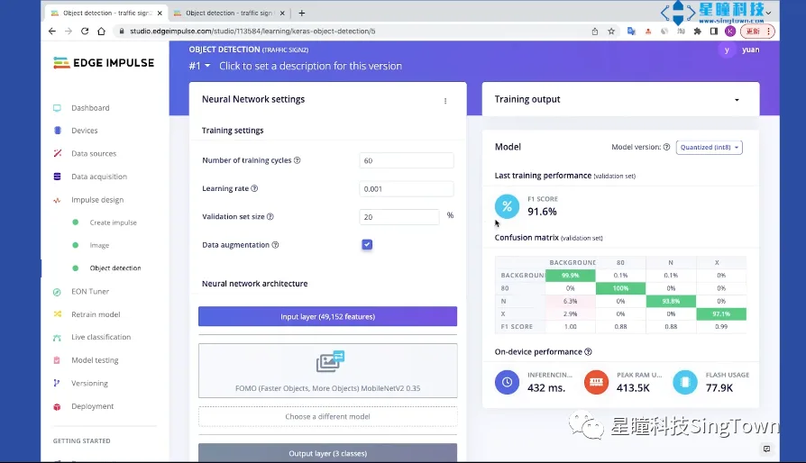The height and width of the screenshot is (463, 806).
Task: Reload the page with the refresh icon
Action: click(85, 32)
